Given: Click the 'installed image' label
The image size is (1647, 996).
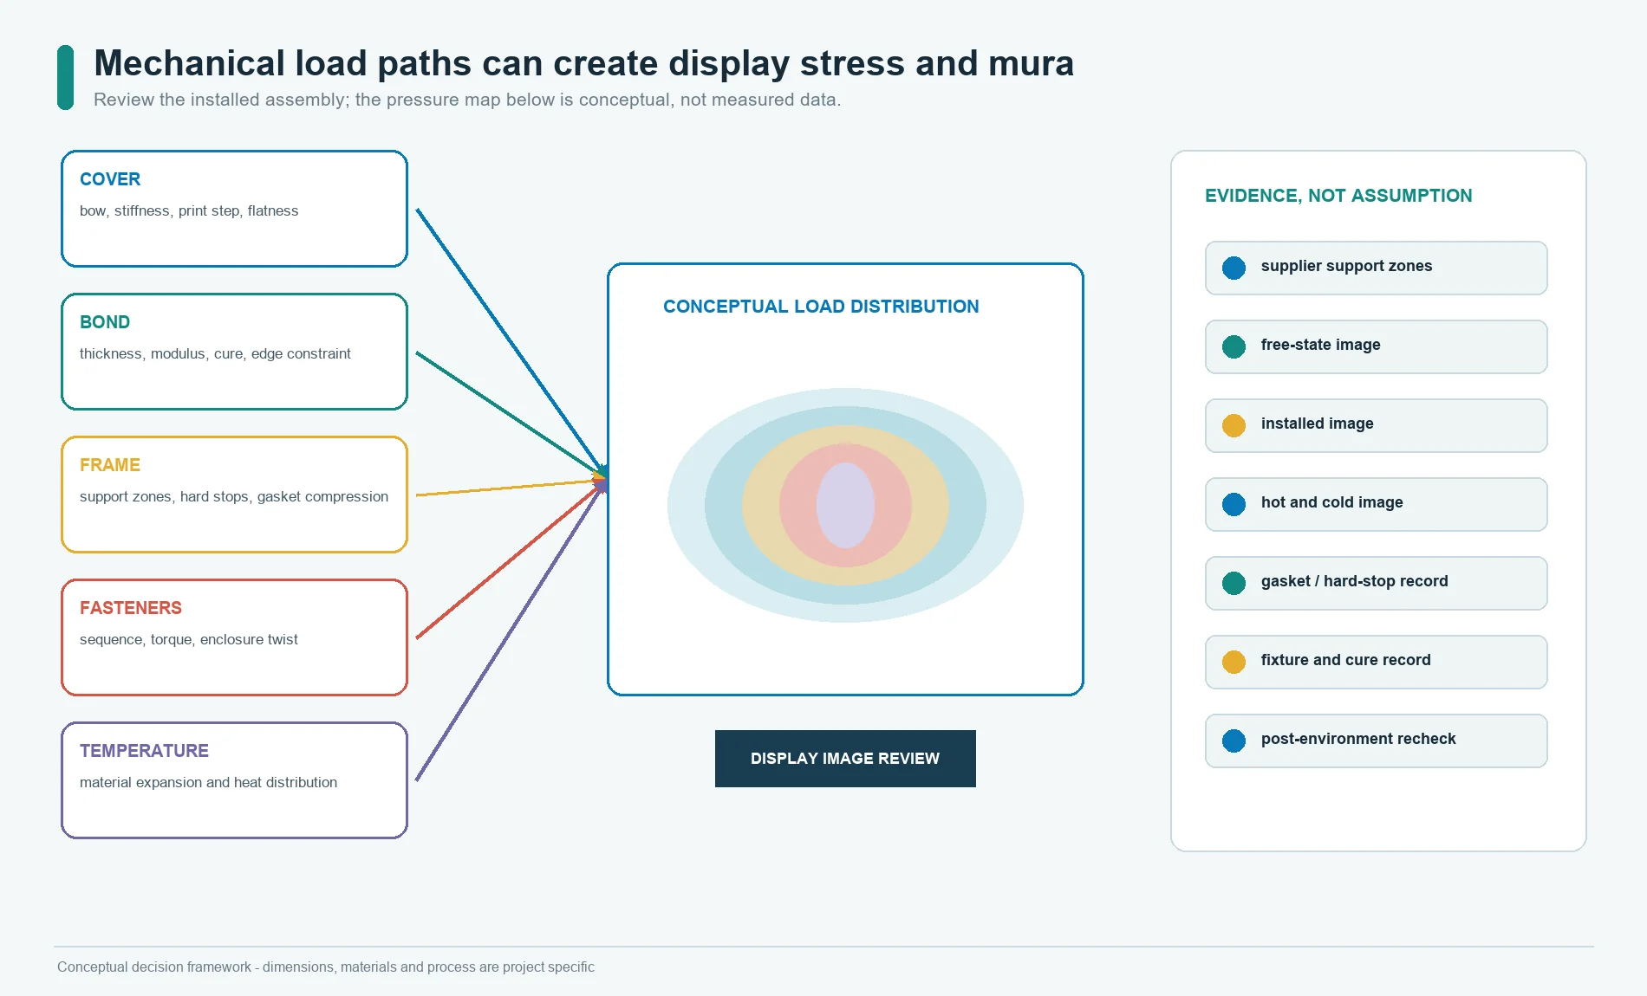Looking at the screenshot, I should point(1317,424).
